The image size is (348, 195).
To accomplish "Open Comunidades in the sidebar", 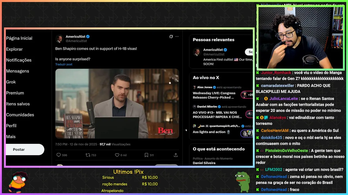I will (20, 115).
